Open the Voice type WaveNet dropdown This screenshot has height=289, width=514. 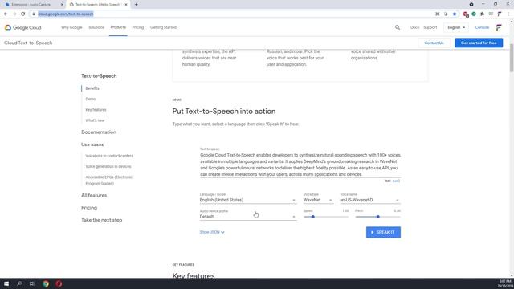[x=318, y=200]
